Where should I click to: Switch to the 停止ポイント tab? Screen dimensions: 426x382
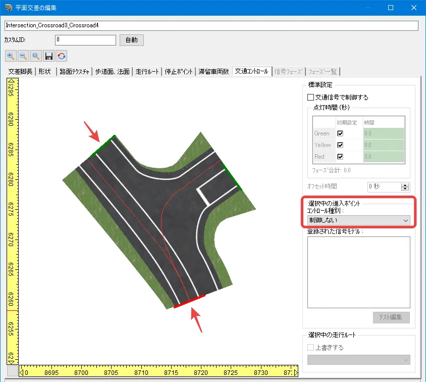tap(179, 72)
